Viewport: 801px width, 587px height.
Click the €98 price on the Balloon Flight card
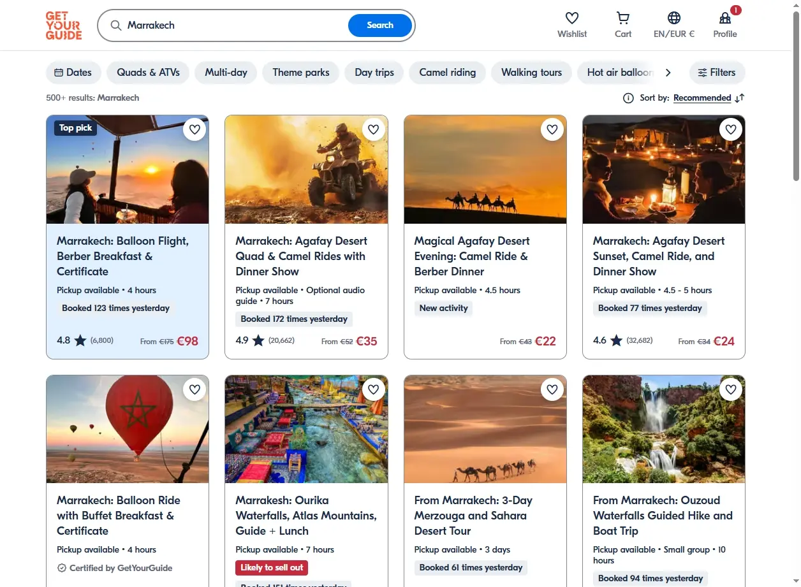pos(187,341)
